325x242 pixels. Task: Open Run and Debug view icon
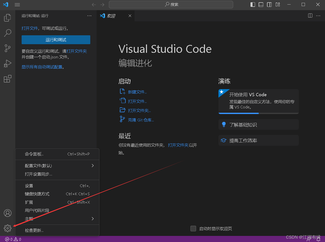point(8,63)
